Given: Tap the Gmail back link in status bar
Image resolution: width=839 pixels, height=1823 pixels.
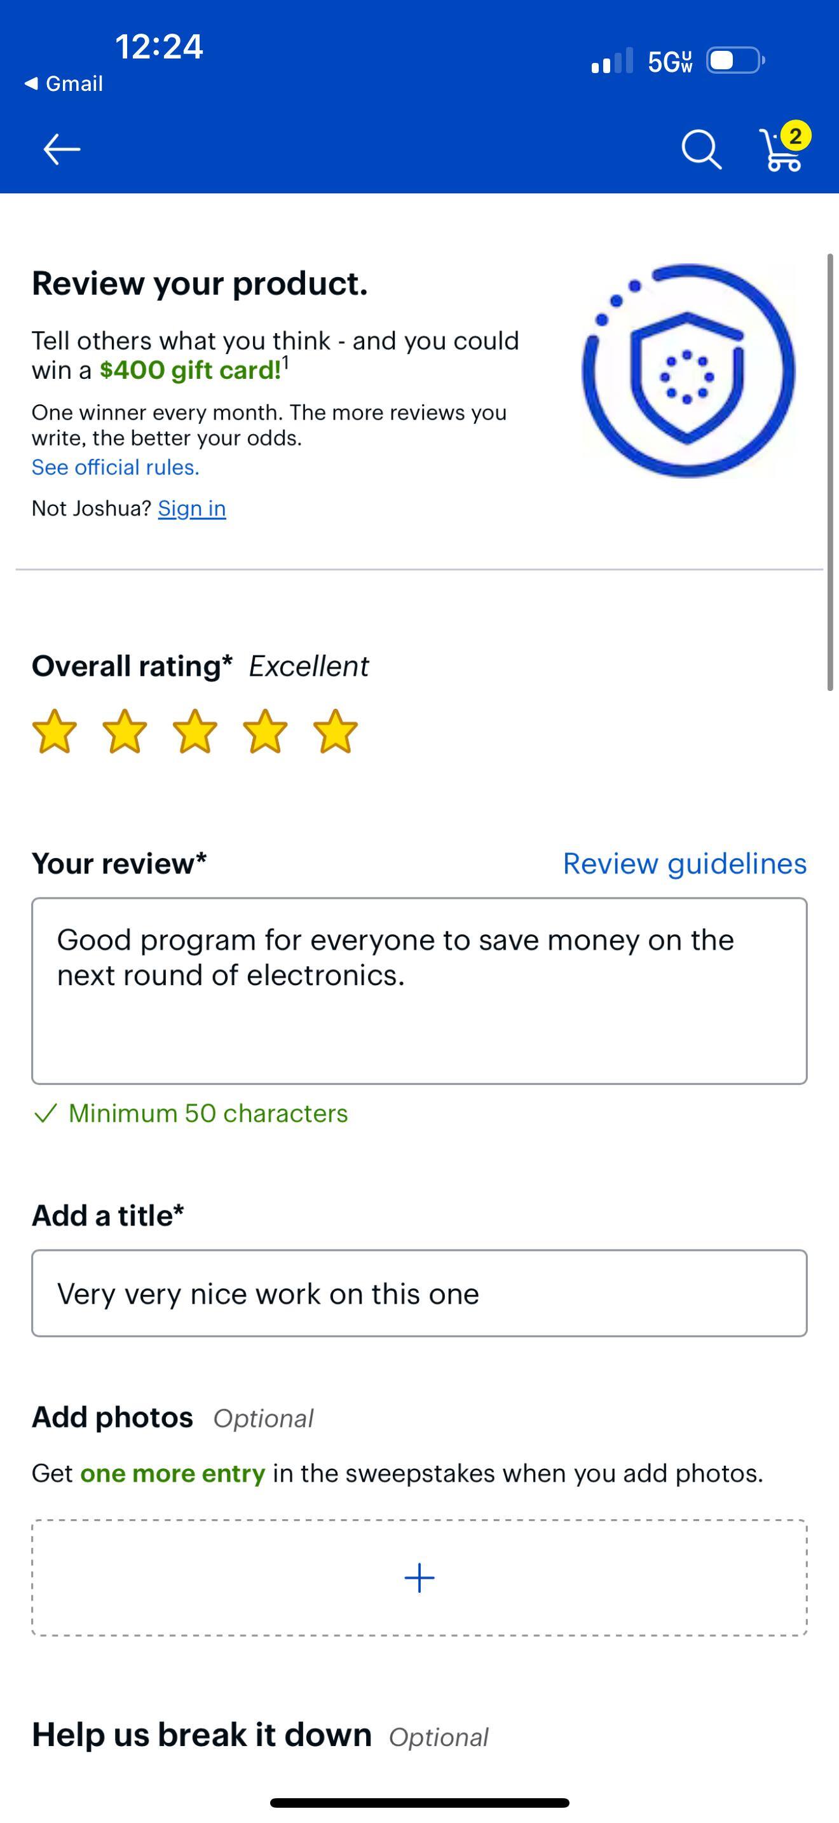Looking at the screenshot, I should pyautogui.click(x=64, y=83).
